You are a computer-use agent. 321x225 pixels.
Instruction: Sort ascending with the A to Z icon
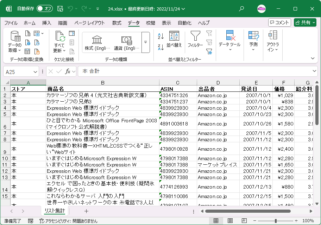(161, 36)
